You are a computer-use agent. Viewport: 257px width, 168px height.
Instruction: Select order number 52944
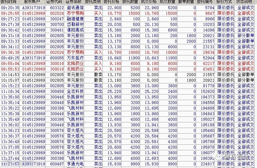click(x=209, y=58)
